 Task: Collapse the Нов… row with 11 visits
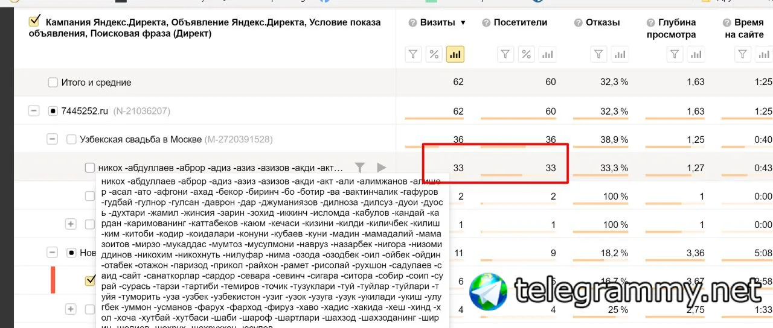[x=53, y=253]
